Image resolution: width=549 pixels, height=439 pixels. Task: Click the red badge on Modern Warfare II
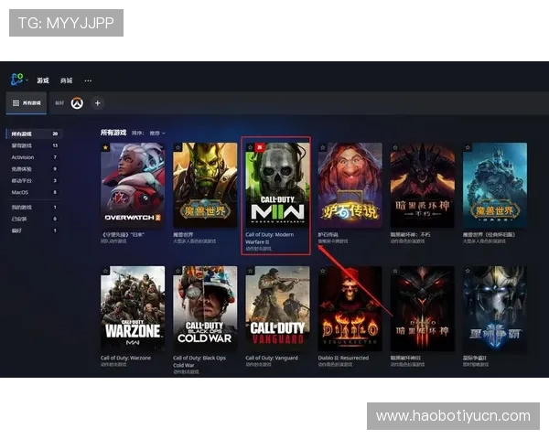point(259,146)
